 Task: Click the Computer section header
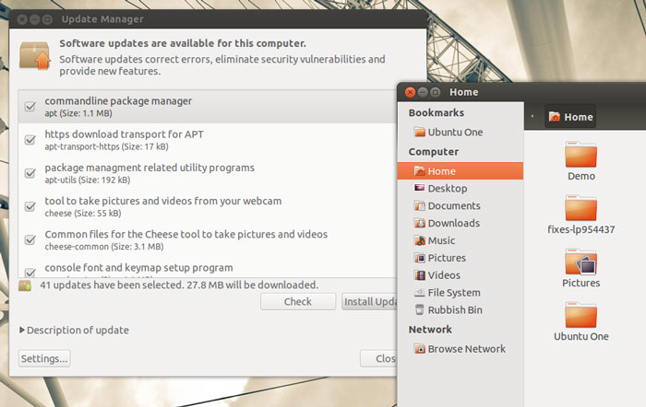[x=434, y=152]
